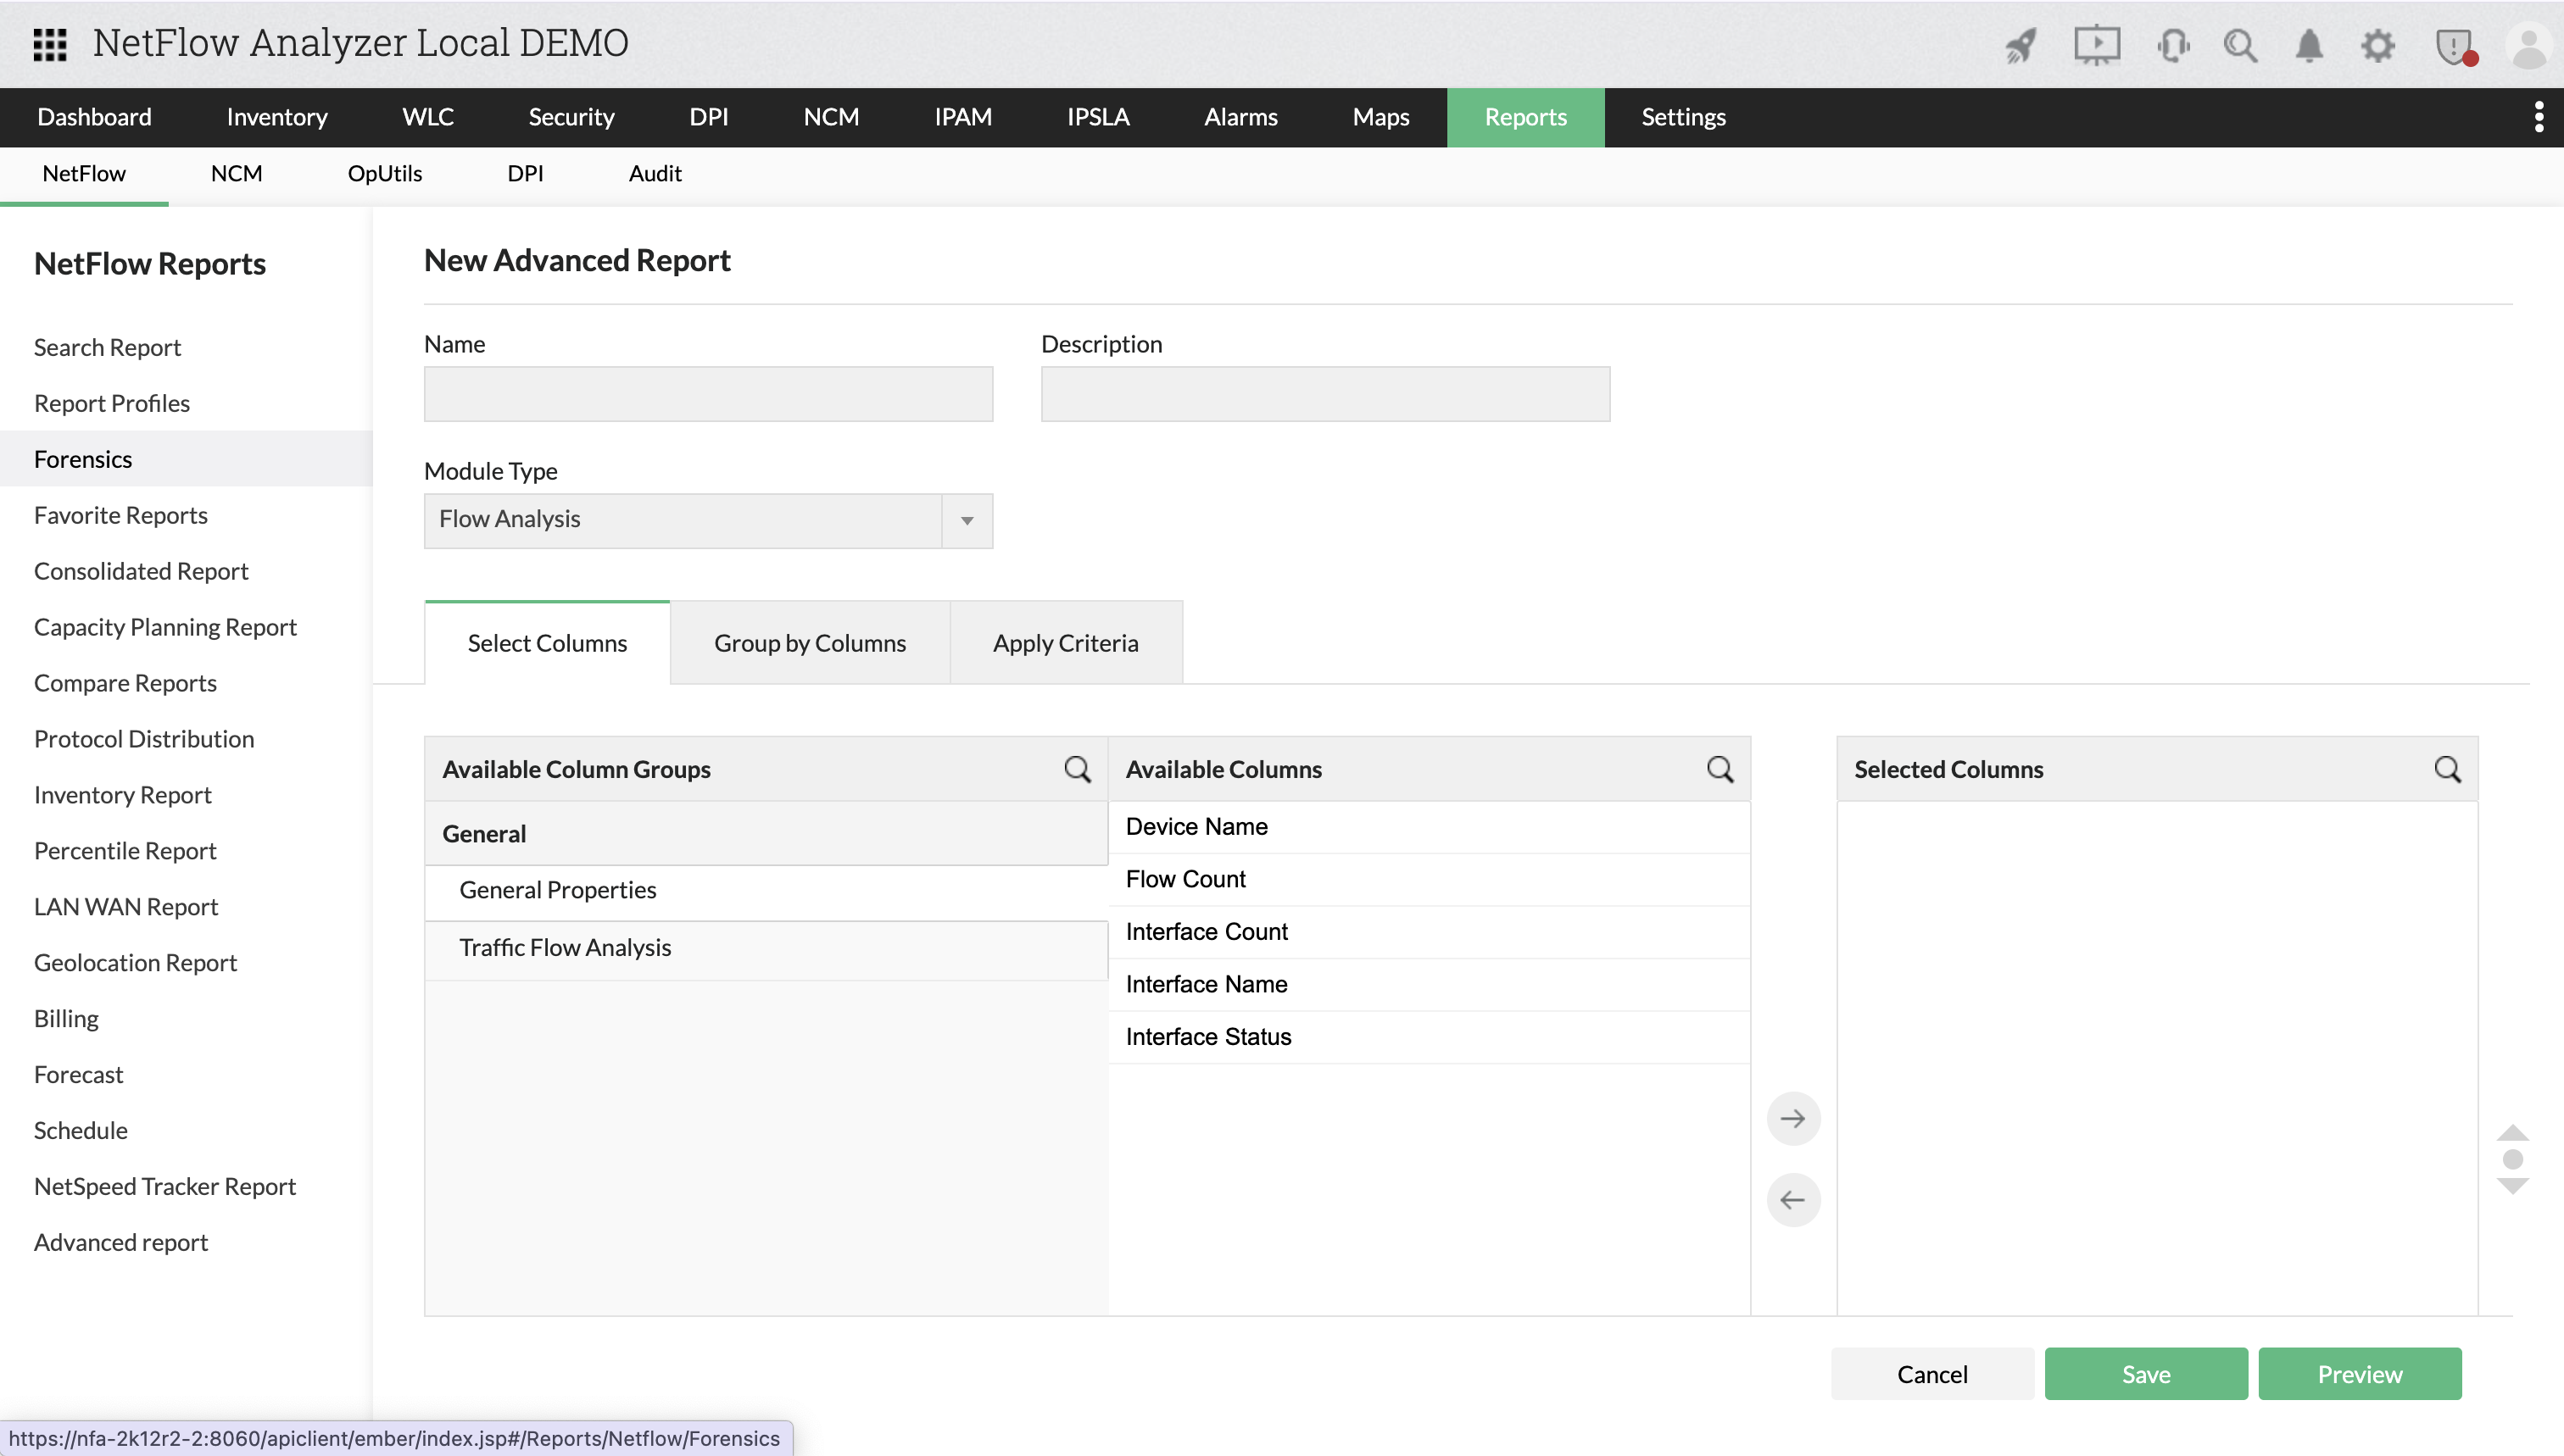Open the user profile avatar
Screen dimensions: 2564x1456
coord(2528,45)
